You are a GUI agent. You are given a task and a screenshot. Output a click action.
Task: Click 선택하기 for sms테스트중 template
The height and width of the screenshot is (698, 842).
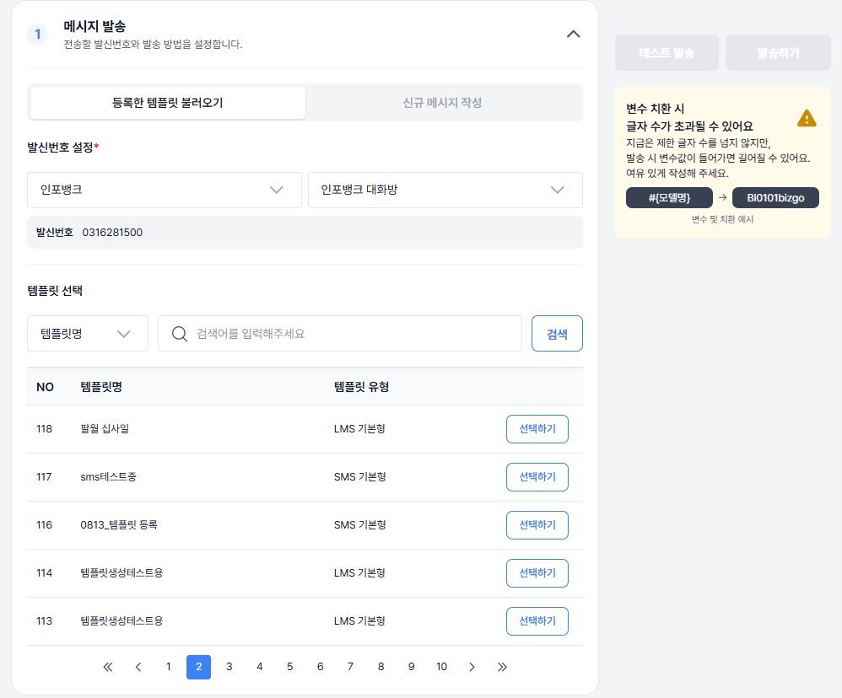pos(537,477)
